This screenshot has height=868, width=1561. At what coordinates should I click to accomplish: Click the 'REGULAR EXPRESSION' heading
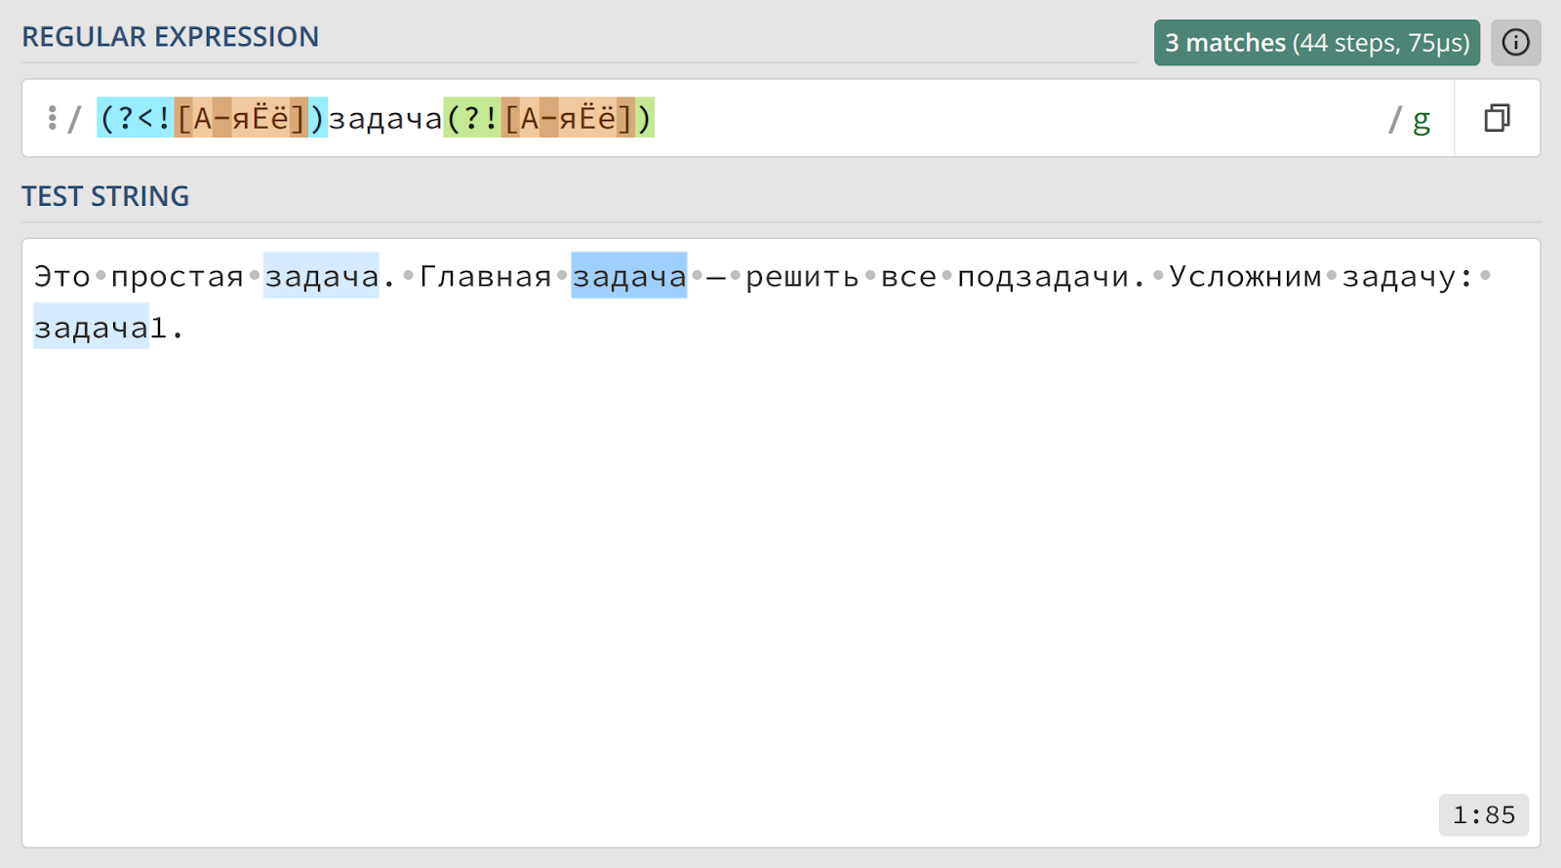pos(170,37)
